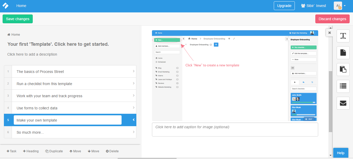Edit 'Make your own template' task name
This screenshot has width=353, height=159.
[x=68, y=120]
